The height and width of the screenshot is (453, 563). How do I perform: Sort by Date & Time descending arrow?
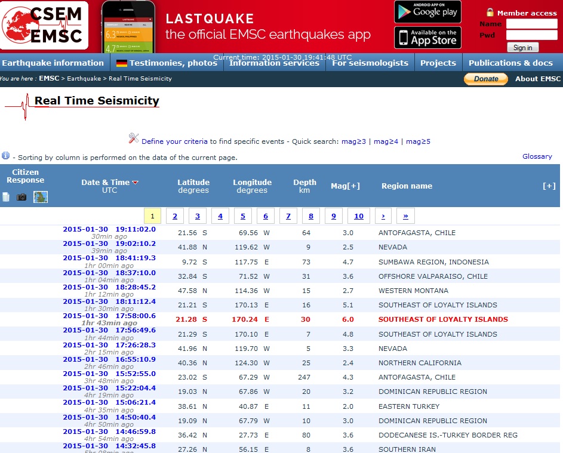136,183
